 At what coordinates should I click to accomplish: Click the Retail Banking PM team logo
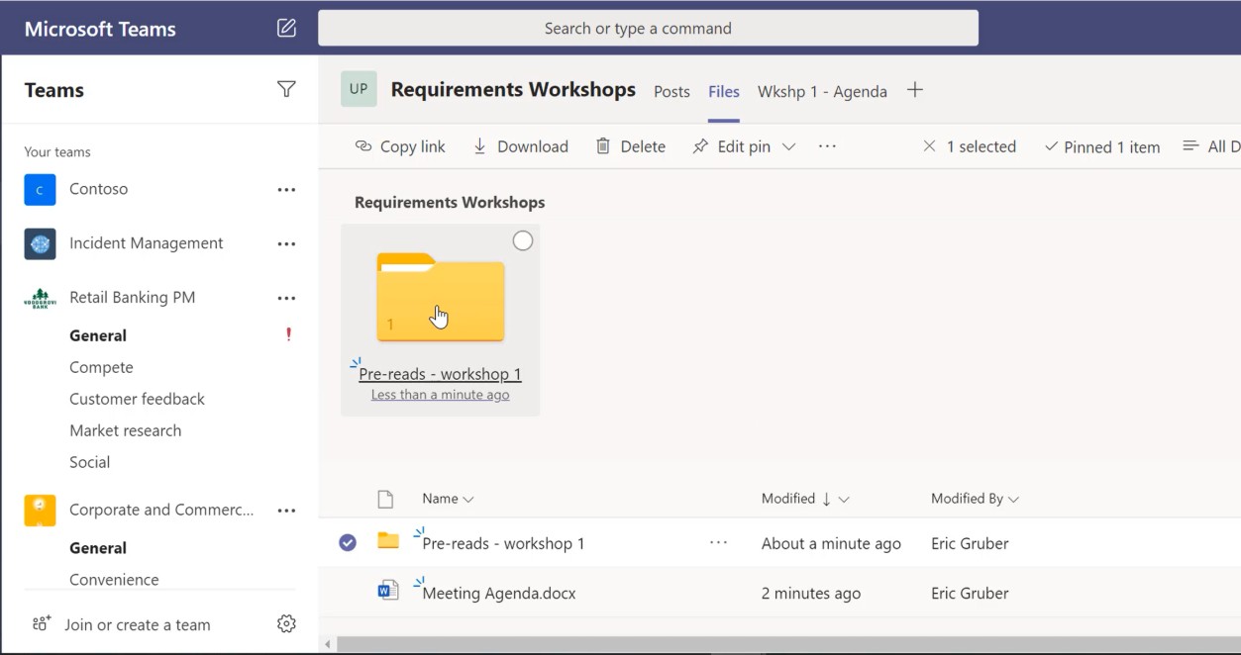(x=40, y=298)
